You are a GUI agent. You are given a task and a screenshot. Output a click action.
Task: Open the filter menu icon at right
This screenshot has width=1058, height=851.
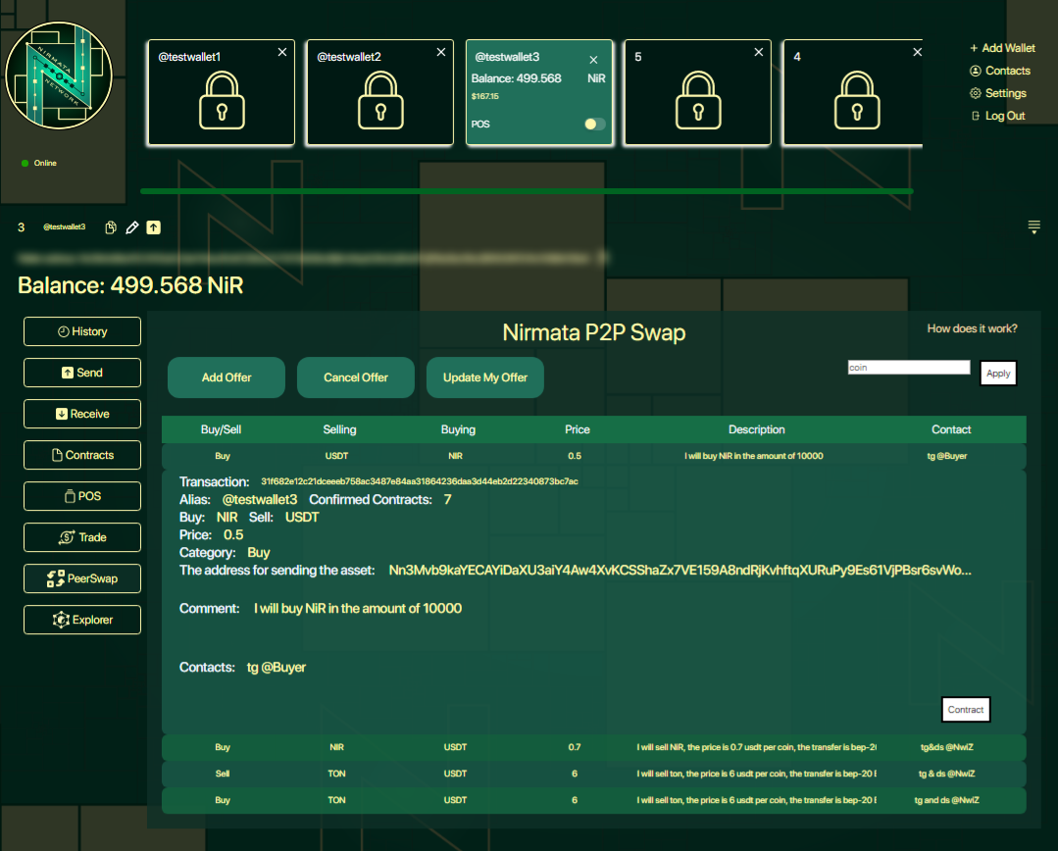(x=1033, y=227)
